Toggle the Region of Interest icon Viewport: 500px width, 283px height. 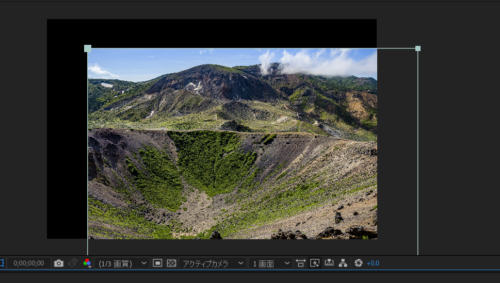point(157,263)
